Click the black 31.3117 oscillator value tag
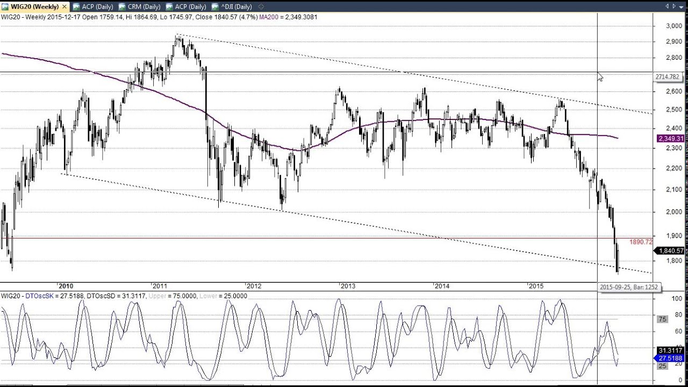 point(669,350)
